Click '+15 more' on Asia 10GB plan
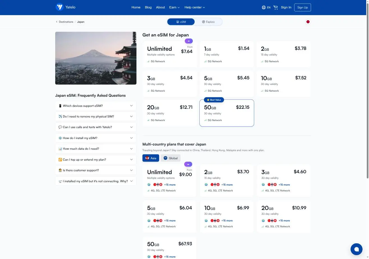 227,221
